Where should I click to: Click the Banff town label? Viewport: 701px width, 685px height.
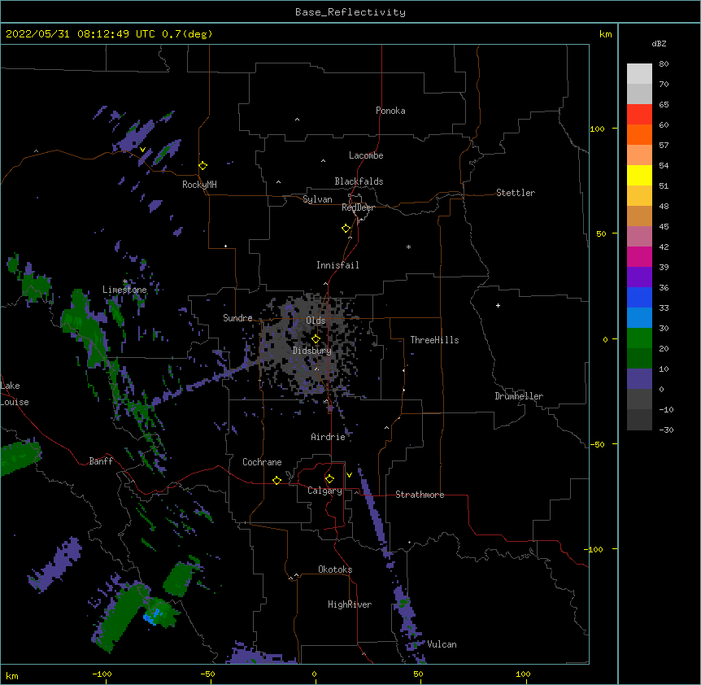[x=101, y=461]
